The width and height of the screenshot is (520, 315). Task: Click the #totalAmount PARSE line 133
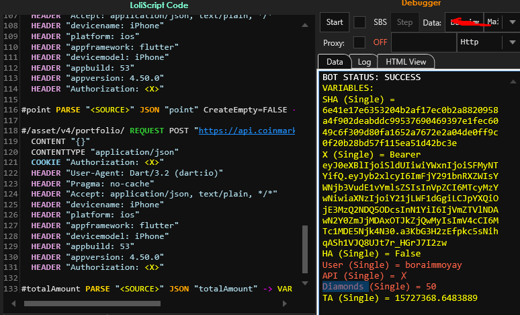click(x=157, y=289)
